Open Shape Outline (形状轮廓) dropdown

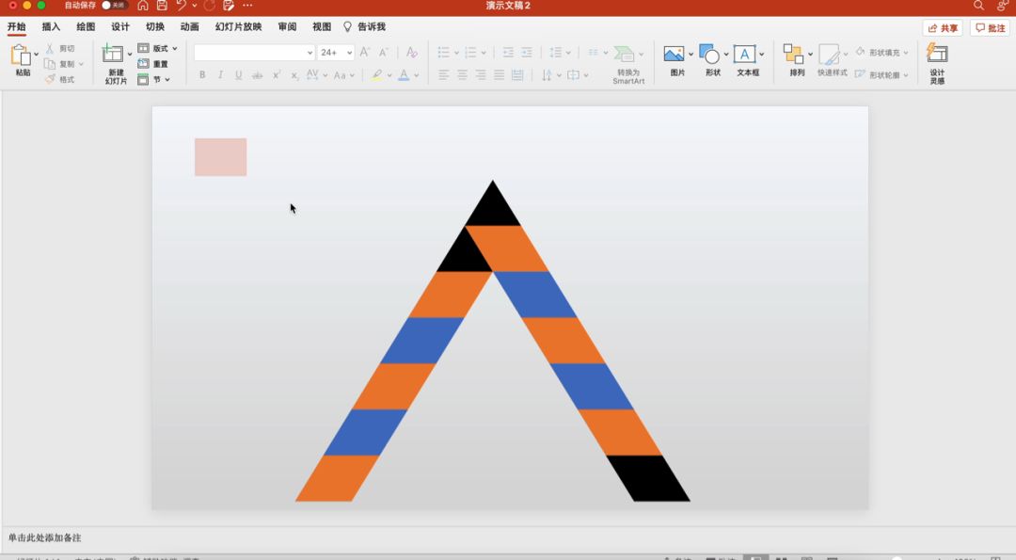tap(906, 75)
